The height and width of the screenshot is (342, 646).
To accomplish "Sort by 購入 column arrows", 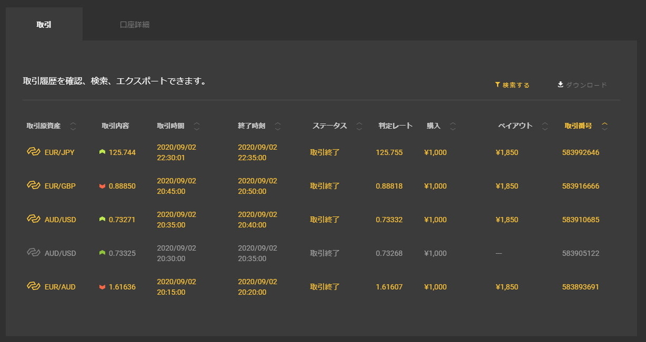I will coord(453,126).
